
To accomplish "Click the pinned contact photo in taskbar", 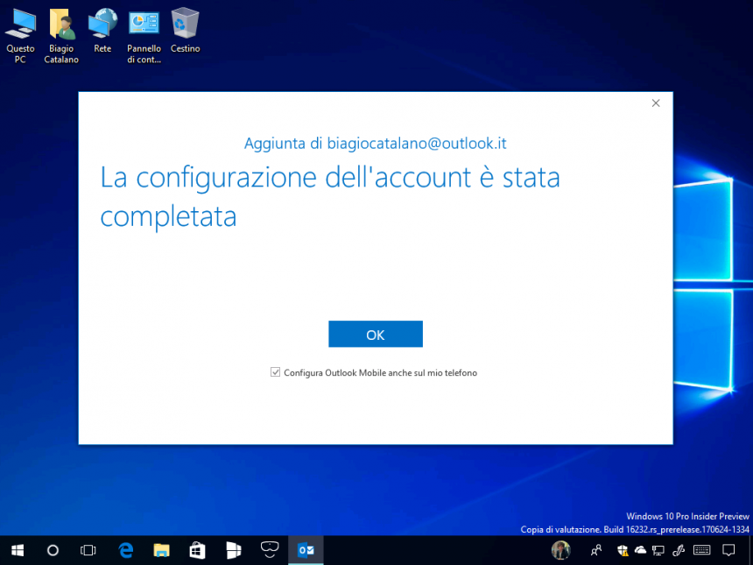I will 561,550.
